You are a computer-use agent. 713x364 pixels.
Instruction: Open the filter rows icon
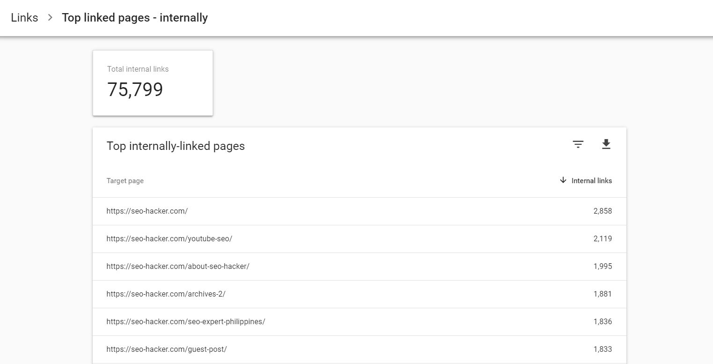point(578,145)
